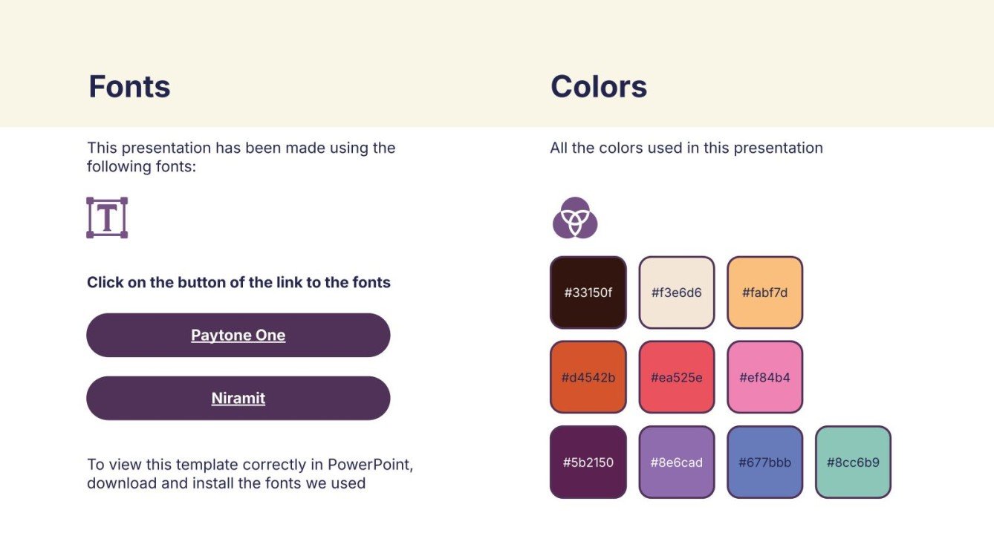This screenshot has height=559, width=994.
Task: Click the "All the colors used" subtitle
Action: pos(686,148)
